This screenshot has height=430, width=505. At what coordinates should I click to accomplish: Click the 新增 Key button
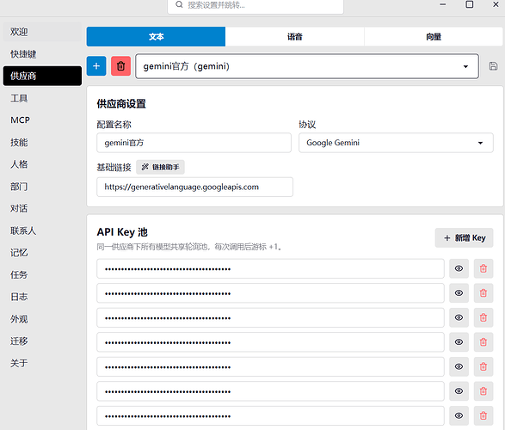tap(464, 238)
